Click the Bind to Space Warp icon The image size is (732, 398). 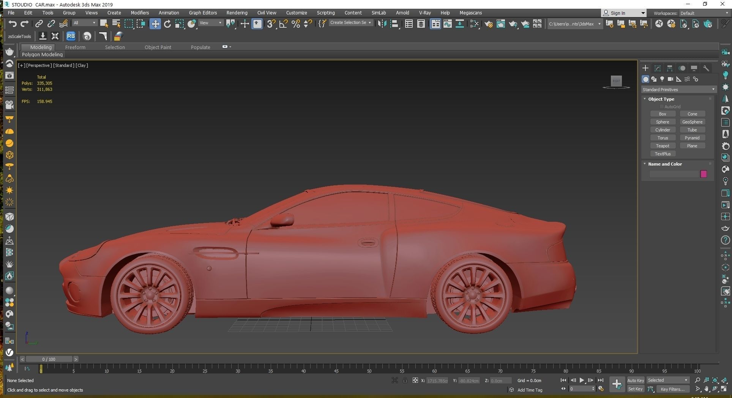tap(63, 24)
